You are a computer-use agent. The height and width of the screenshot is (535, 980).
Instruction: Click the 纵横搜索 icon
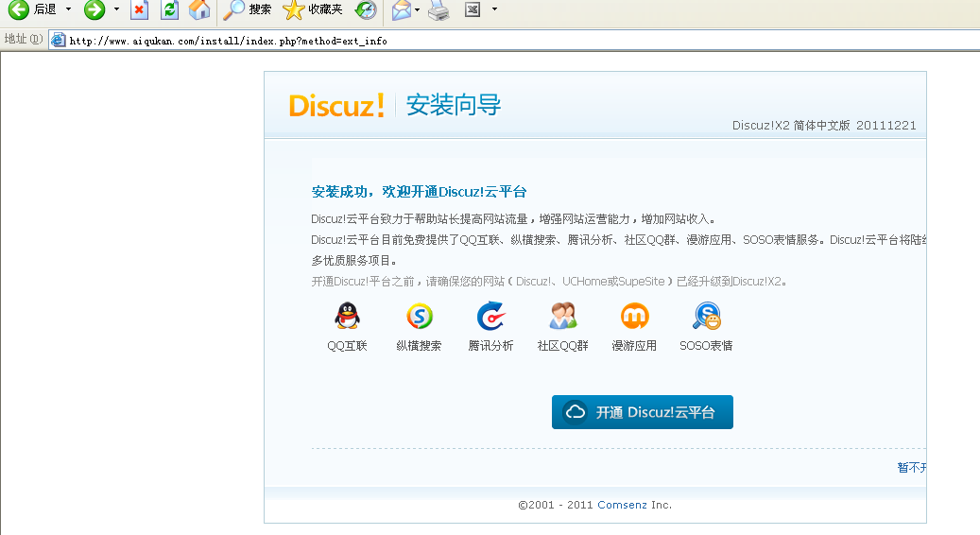tap(420, 317)
